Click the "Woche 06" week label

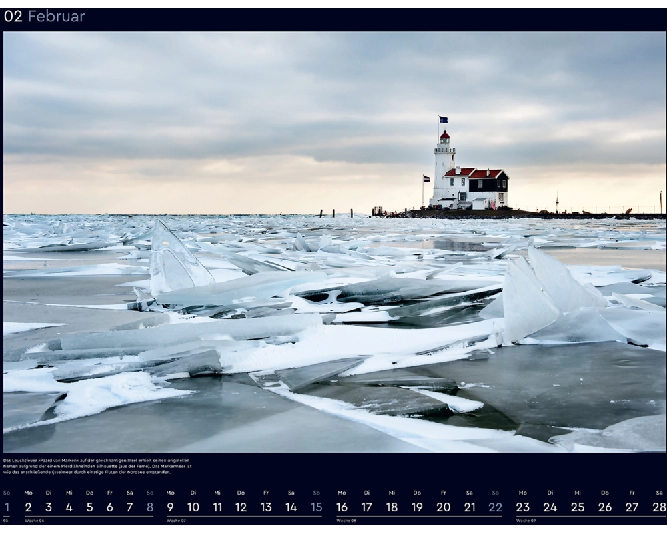pos(34,521)
